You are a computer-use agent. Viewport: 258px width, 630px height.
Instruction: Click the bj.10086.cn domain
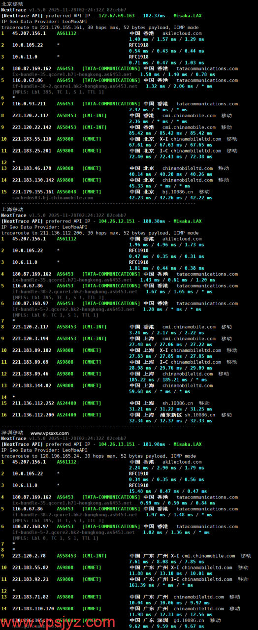(x=179, y=192)
